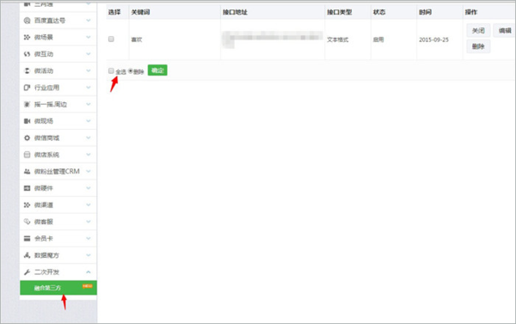
Task: Expand the 微信商城 chevron
Action: click(89, 138)
